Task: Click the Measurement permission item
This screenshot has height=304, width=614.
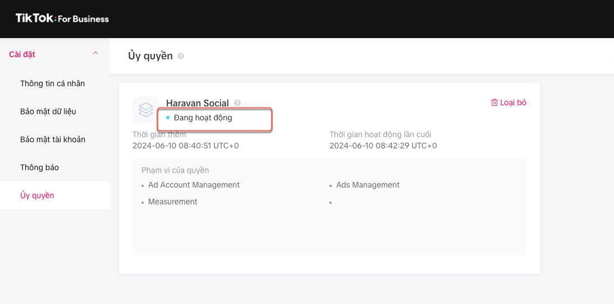Action: [x=172, y=202]
